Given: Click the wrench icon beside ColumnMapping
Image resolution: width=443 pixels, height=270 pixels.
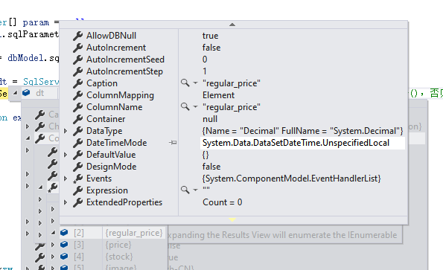Looking at the screenshot, I should 77,95.
